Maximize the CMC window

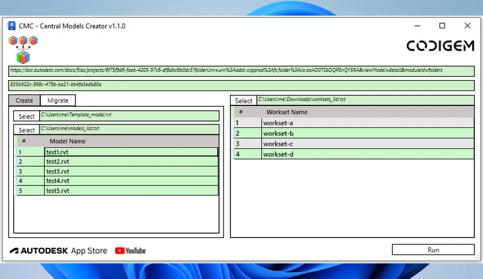[x=442, y=26]
